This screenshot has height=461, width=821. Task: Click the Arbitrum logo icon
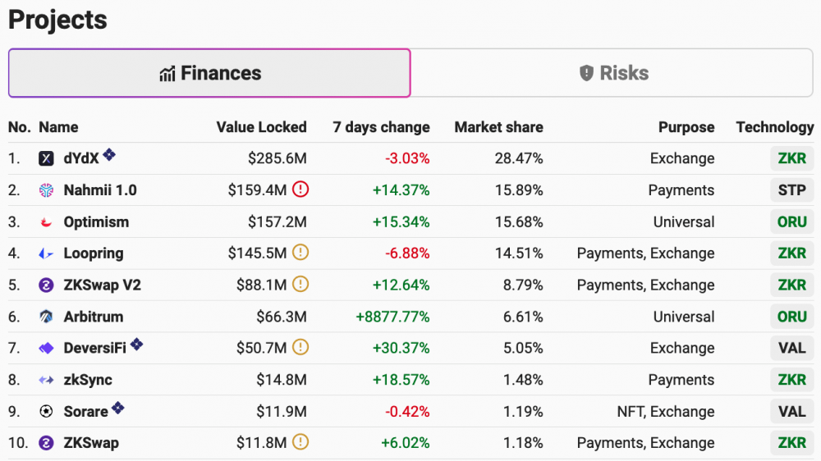point(46,317)
